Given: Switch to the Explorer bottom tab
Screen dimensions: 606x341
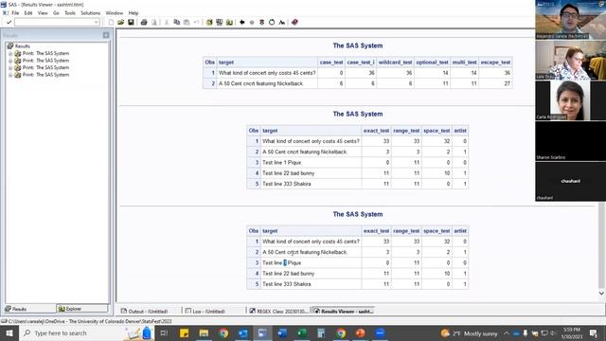Looking at the screenshot, I should [82, 309].
